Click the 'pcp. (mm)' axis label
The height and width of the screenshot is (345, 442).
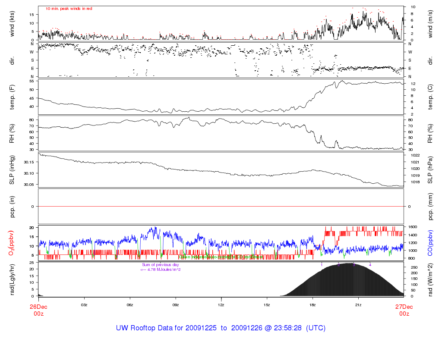tap(431, 207)
